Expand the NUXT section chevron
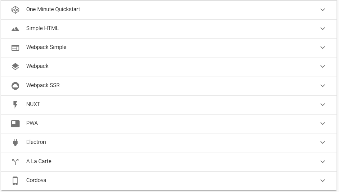 tap(323, 105)
